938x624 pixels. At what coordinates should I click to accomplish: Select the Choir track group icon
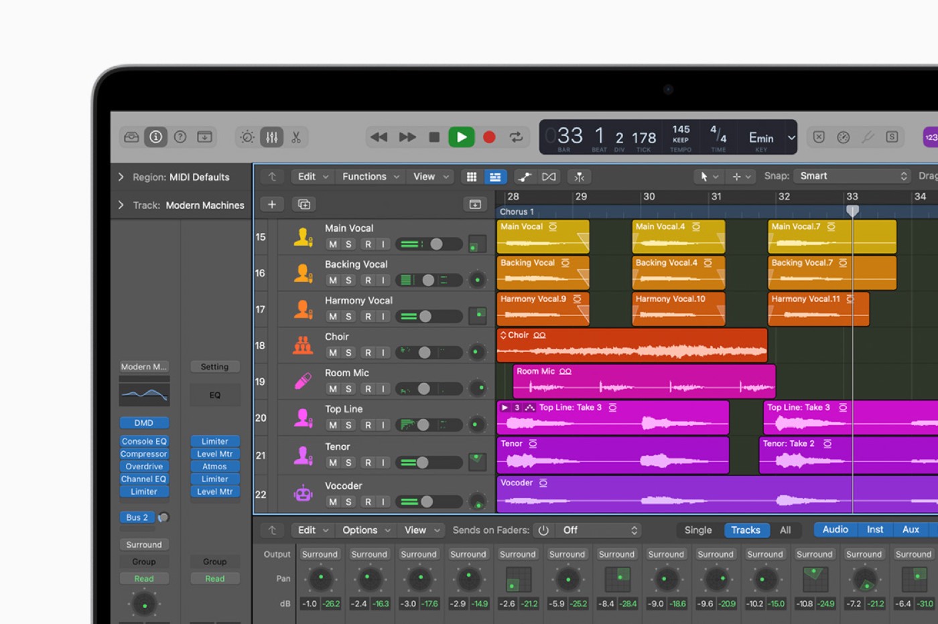(303, 345)
